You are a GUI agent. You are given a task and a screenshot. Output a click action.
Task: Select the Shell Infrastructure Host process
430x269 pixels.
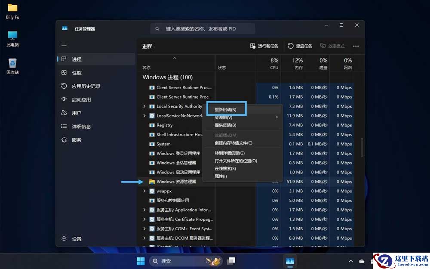pyautogui.click(x=179, y=134)
